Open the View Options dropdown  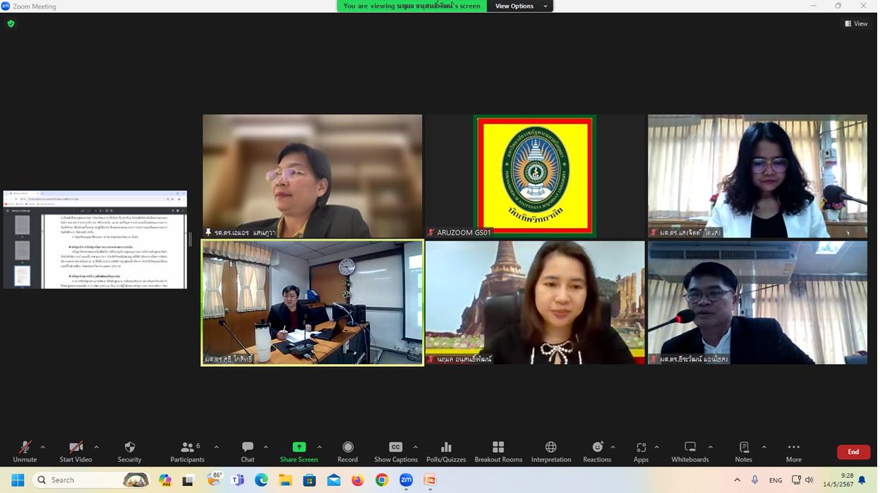[521, 6]
